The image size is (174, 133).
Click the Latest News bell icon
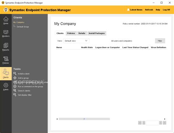[128, 10]
